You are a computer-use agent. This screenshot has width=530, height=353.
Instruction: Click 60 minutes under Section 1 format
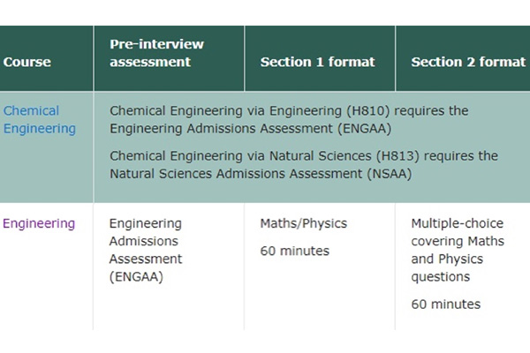295,251
